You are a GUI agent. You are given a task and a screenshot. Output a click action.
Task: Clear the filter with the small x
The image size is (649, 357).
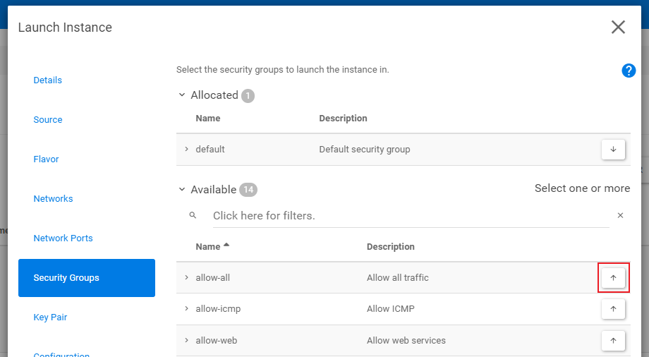click(x=620, y=215)
